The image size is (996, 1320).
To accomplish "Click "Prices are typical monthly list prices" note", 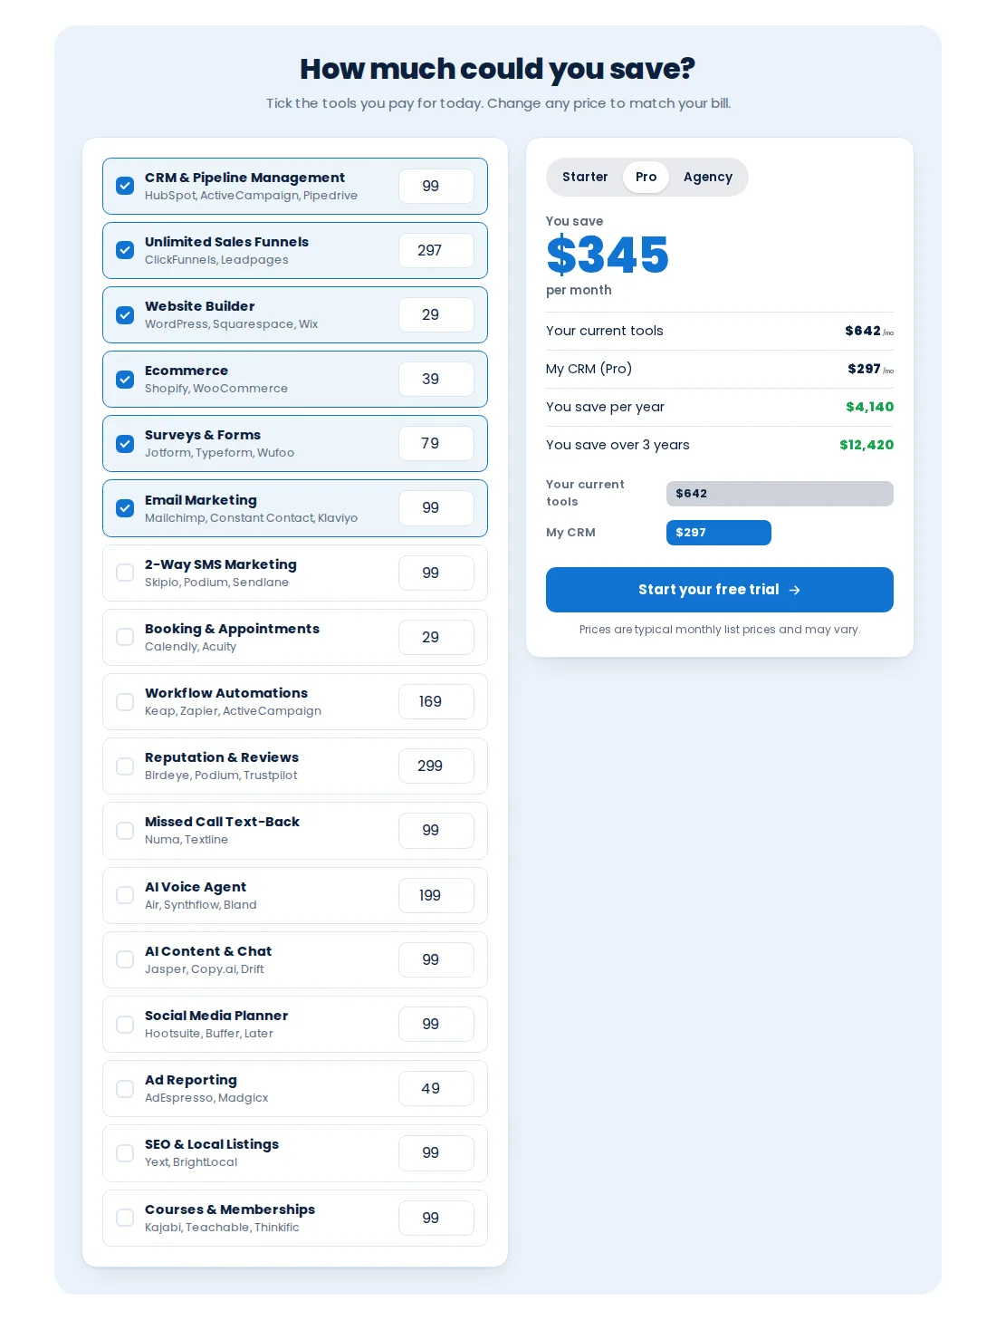I will pyautogui.click(x=720, y=630).
